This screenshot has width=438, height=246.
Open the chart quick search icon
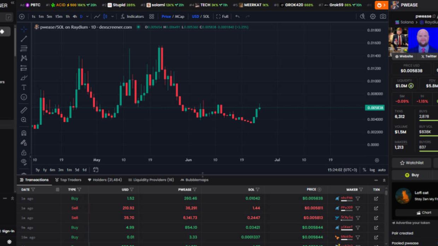(362, 17)
